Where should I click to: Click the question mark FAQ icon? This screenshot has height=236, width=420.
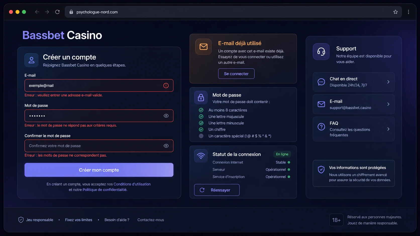tap(321, 127)
